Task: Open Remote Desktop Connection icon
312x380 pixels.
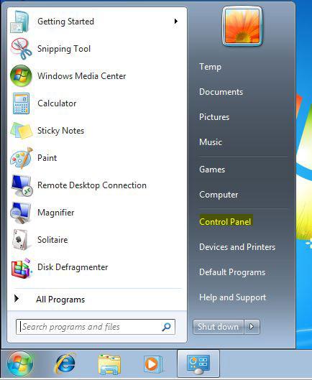Action: (22, 185)
